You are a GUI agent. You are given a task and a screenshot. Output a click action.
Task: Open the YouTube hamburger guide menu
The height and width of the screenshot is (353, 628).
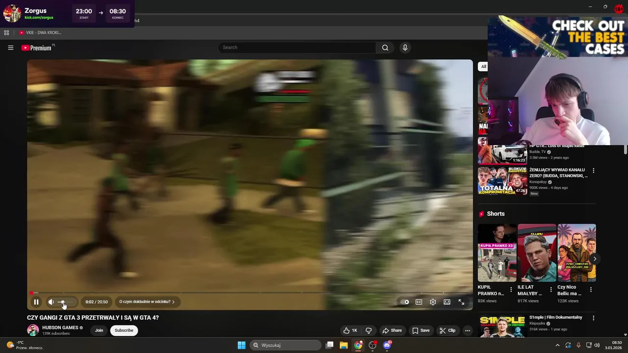(10, 48)
